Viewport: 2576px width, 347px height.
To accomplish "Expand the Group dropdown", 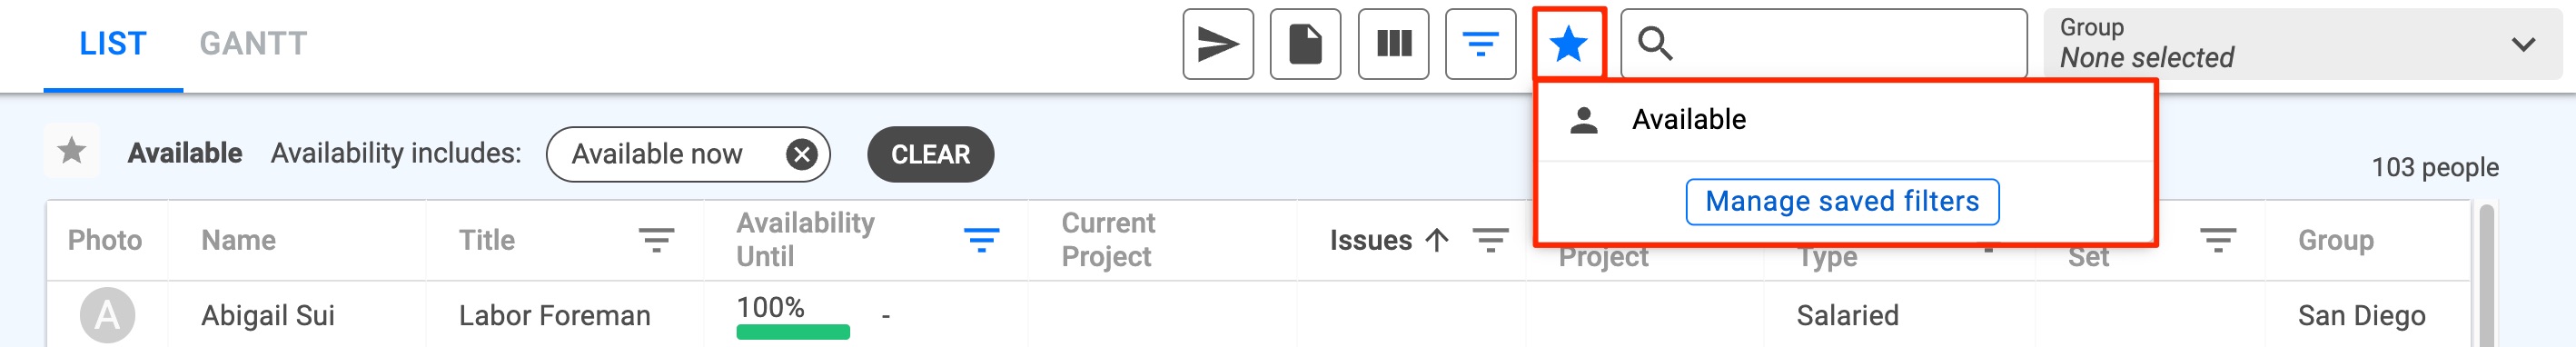I will pos(2302,44).
